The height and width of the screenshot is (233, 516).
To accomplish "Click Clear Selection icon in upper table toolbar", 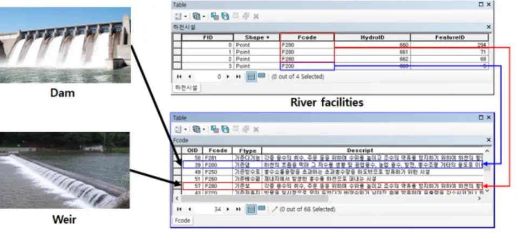I will [x=236, y=16].
